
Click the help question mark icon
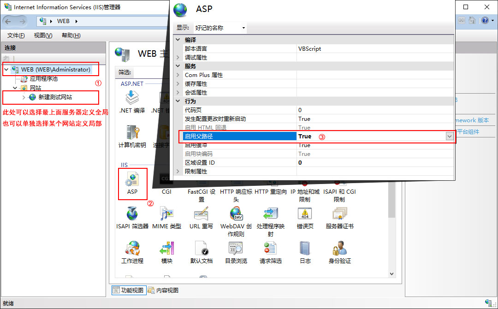[x=485, y=21]
